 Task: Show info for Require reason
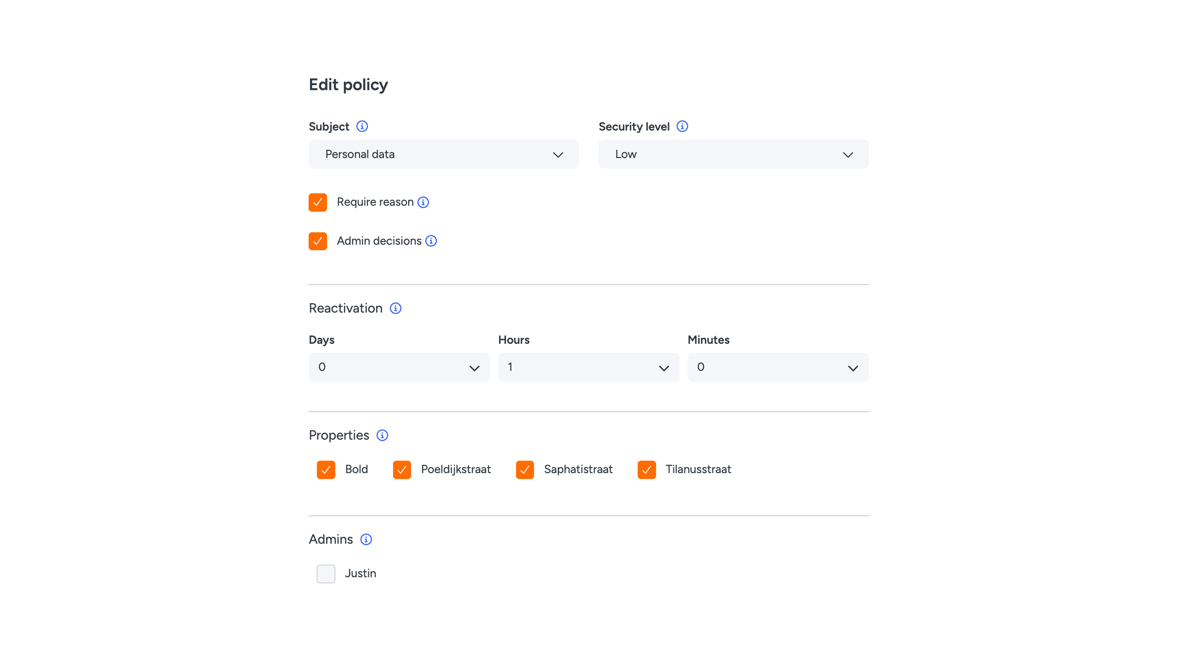tap(423, 202)
